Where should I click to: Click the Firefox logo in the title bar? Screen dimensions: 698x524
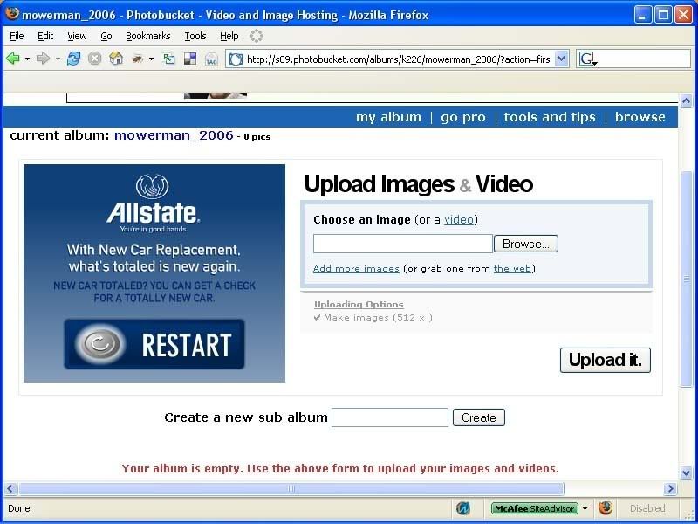pyautogui.click(x=12, y=14)
